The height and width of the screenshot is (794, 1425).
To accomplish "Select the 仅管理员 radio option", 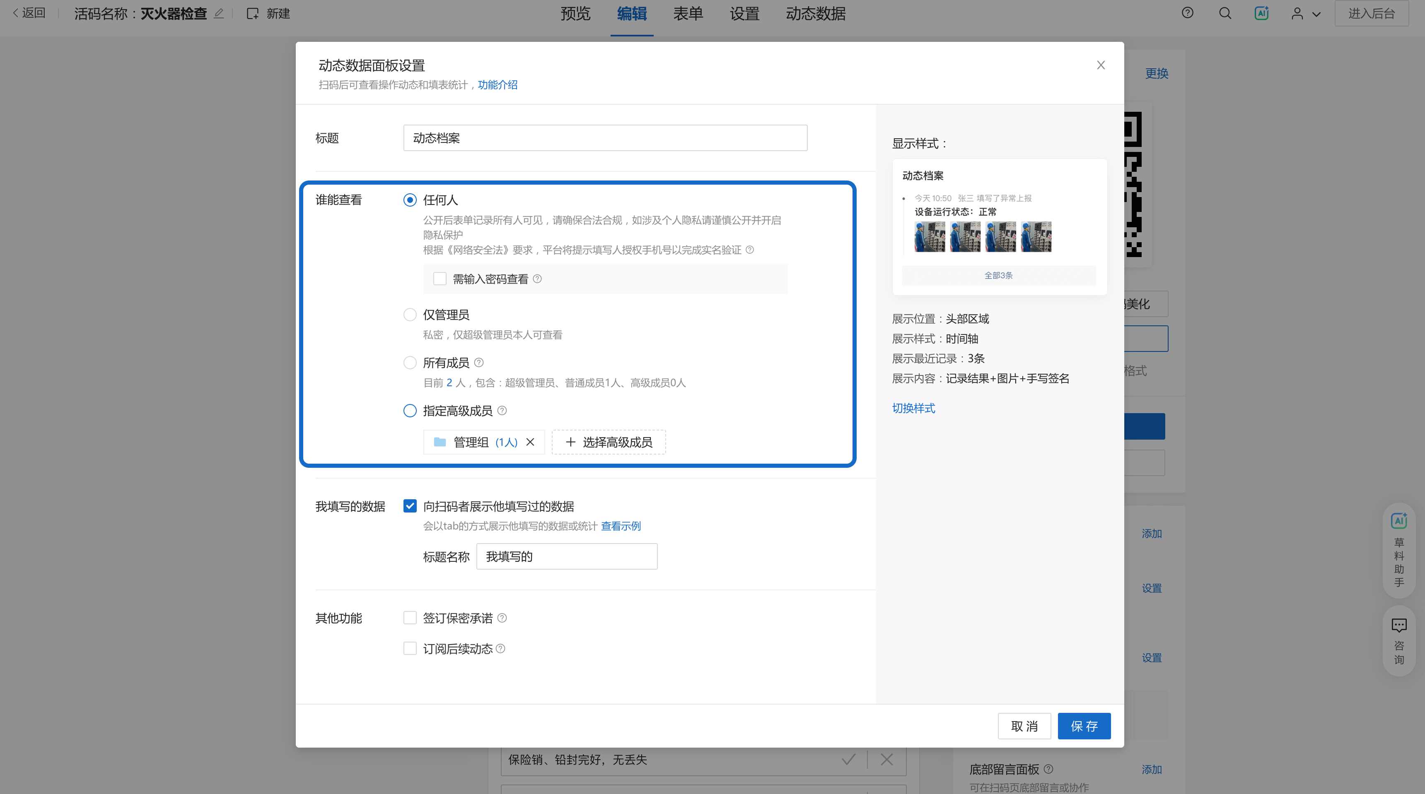I will pos(409,315).
